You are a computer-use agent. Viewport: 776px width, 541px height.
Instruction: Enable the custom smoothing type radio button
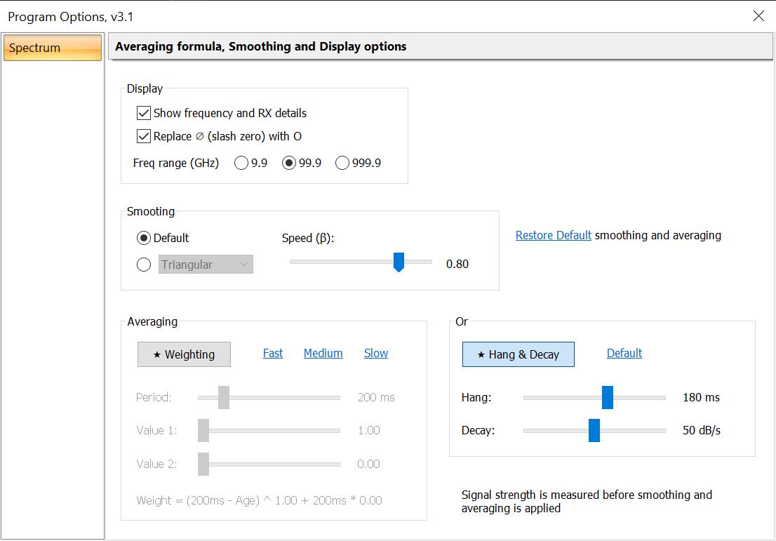coord(144,265)
